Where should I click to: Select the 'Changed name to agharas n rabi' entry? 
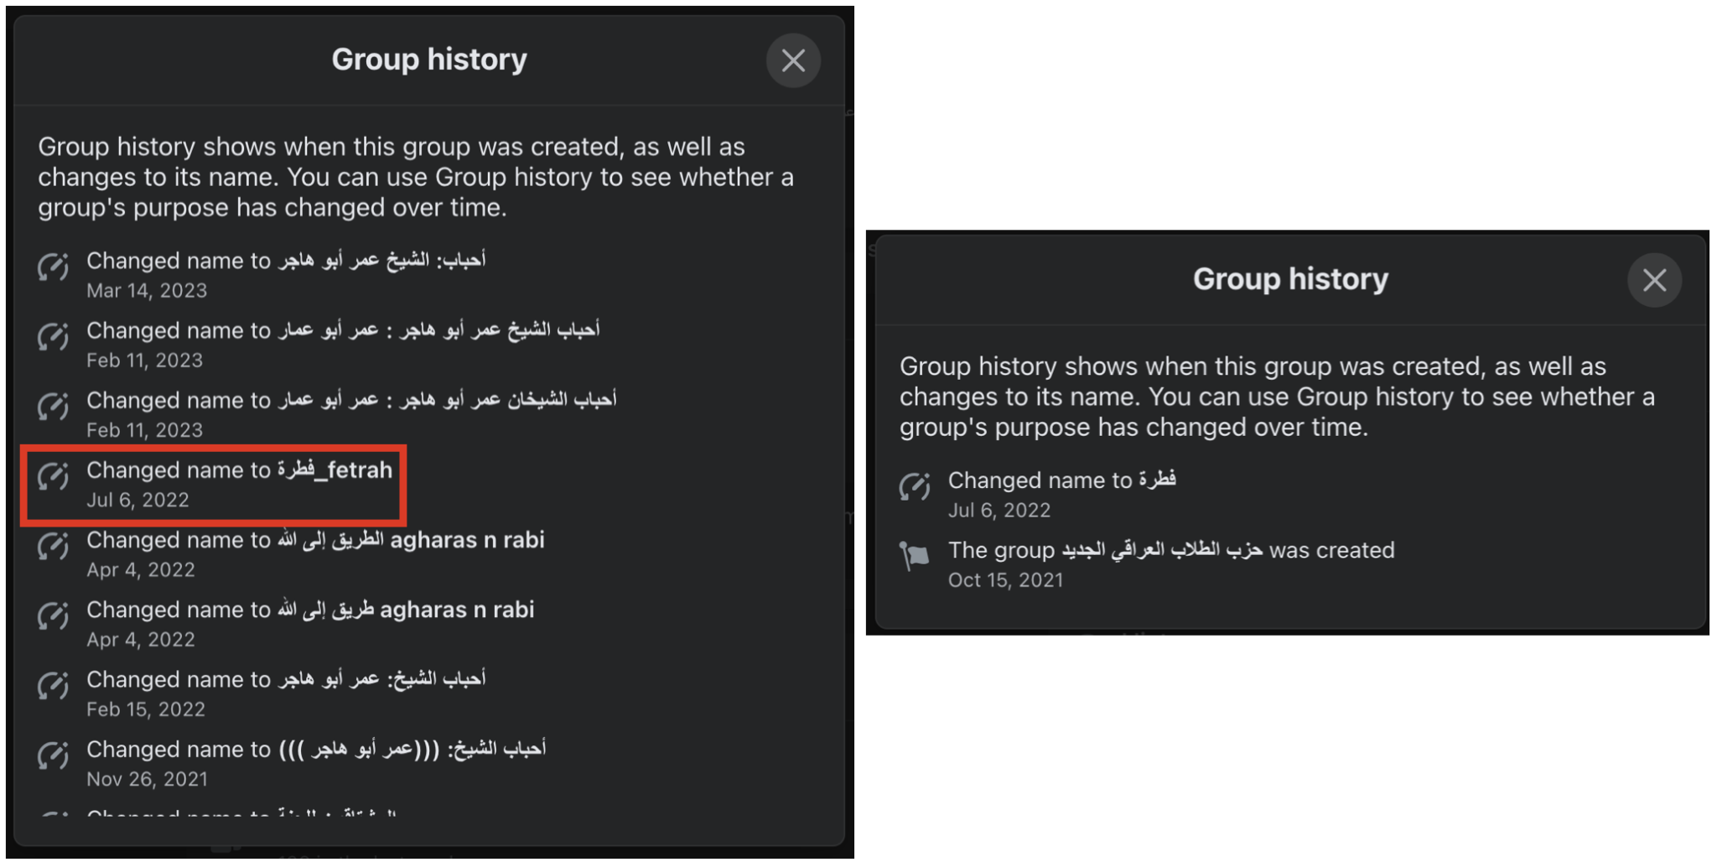315,540
